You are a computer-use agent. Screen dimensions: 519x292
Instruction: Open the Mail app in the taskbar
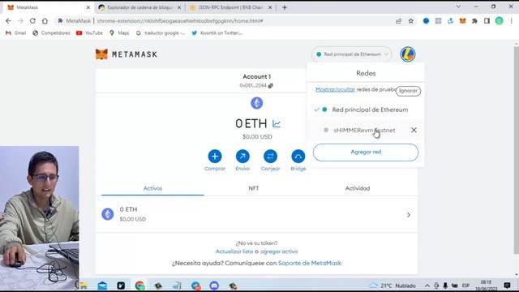(x=102, y=286)
